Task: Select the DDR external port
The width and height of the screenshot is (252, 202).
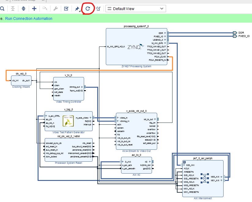Action: (x=235, y=33)
